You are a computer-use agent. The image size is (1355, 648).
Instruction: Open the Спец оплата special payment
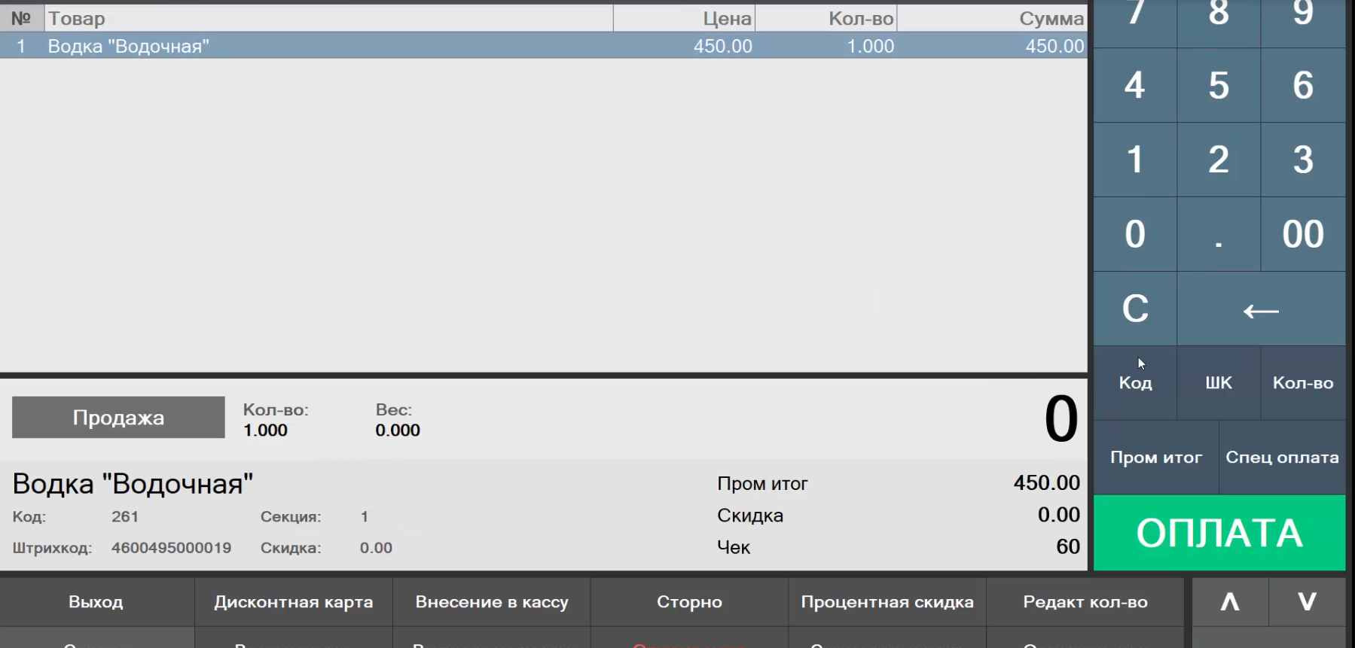point(1282,458)
